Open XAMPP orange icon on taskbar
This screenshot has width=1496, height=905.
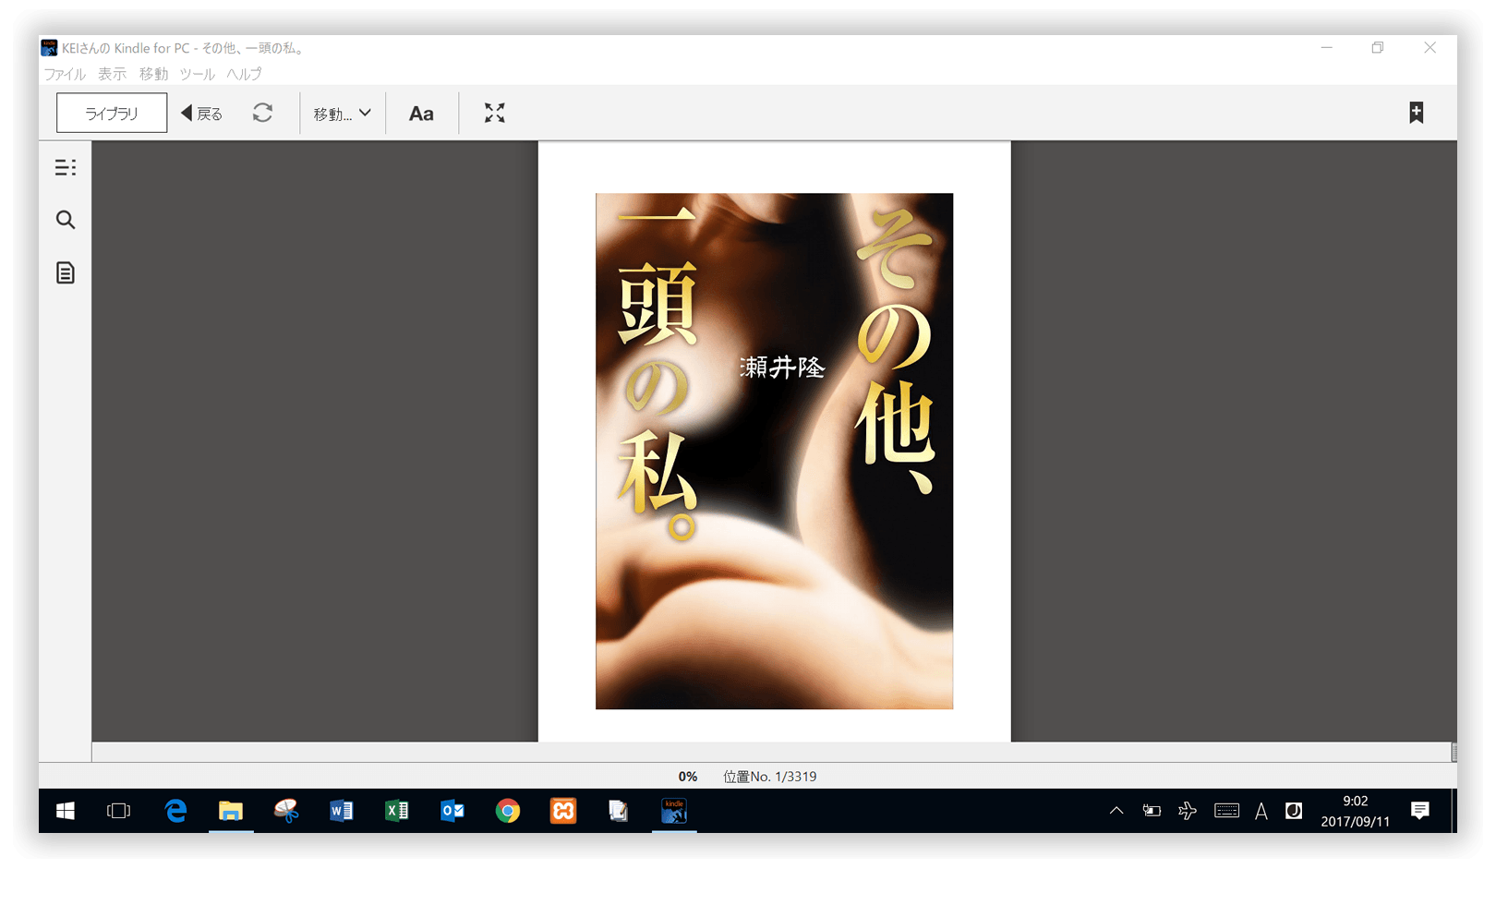coord(563,811)
